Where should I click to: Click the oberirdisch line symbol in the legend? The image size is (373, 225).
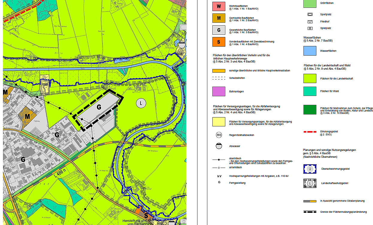click(x=219, y=160)
